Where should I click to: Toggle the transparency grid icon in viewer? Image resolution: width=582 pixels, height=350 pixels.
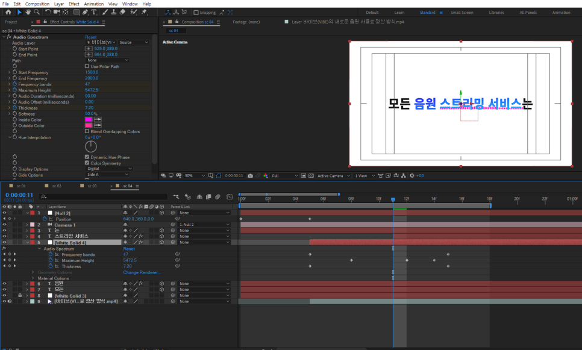(x=311, y=175)
